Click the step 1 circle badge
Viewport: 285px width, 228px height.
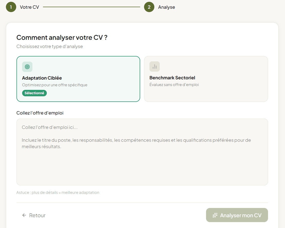tap(11, 7)
